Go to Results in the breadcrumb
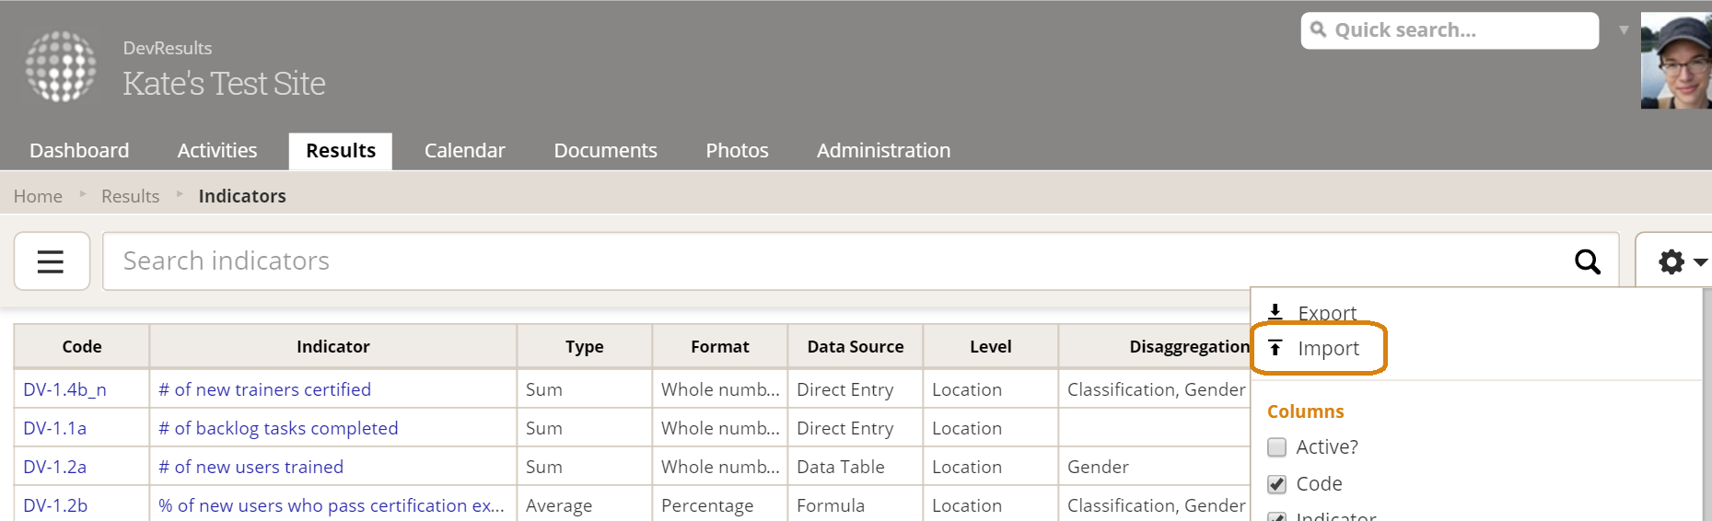The height and width of the screenshot is (521, 1712). 130,196
